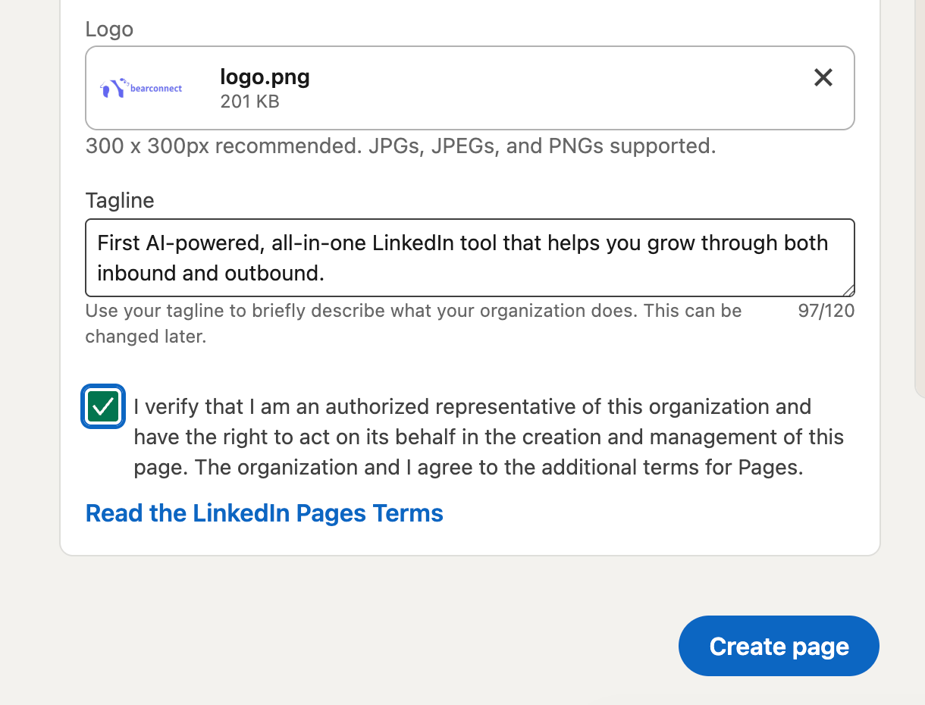
Task: Uncheck the authorized representative checkbox
Action: [x=103, y=406]
